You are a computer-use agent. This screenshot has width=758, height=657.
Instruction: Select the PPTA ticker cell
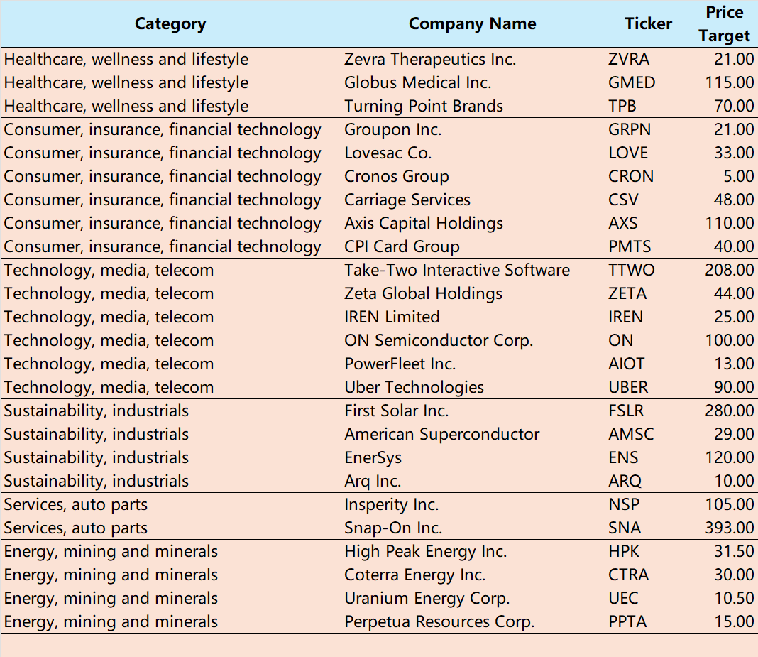point(627,621)
